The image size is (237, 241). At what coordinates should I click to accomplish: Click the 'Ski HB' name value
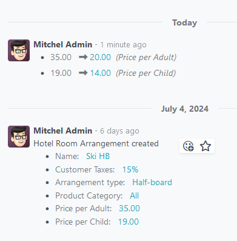coord(98,156)
